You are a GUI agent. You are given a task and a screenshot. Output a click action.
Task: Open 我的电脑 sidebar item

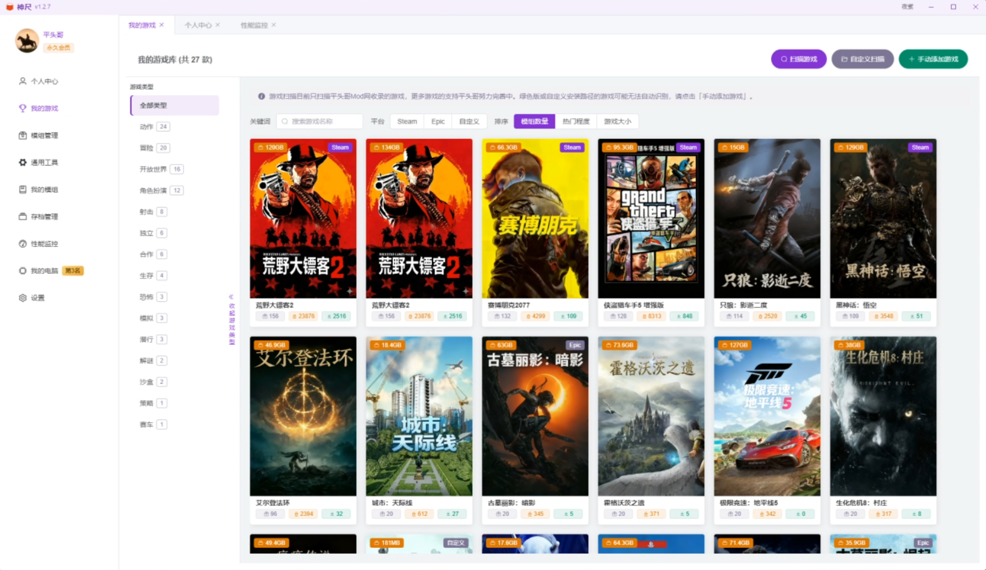click(x=50, y=271)
